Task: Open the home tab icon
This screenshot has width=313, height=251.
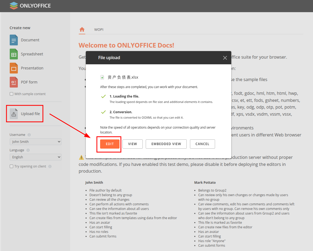Action: click(82, 29)
